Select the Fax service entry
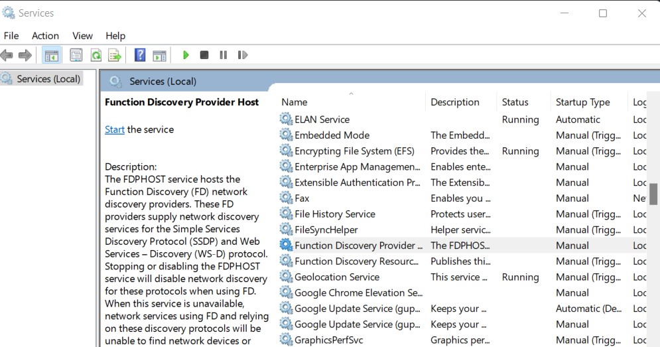Viewport: 660px width, 347px height. pos(302,198)
